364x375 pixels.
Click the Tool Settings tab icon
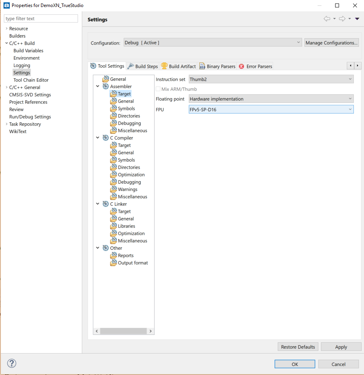pos(93,66)
